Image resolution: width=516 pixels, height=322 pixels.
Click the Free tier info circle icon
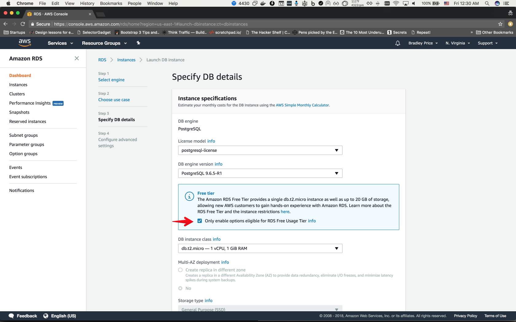tap(189, 196)
